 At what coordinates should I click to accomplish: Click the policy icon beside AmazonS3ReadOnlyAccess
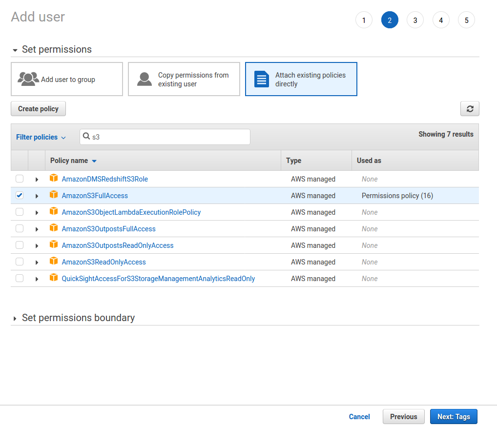coord(54,261)
